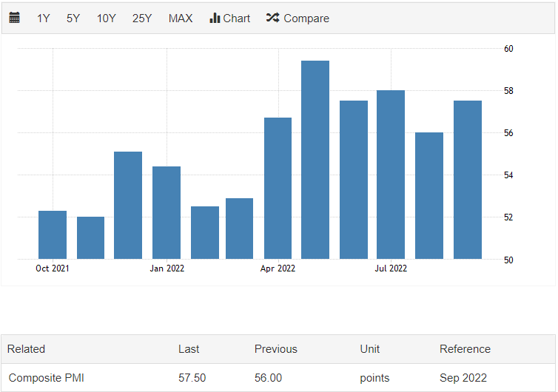
Task: Switch to the 5Y time range
Action: 73,18
